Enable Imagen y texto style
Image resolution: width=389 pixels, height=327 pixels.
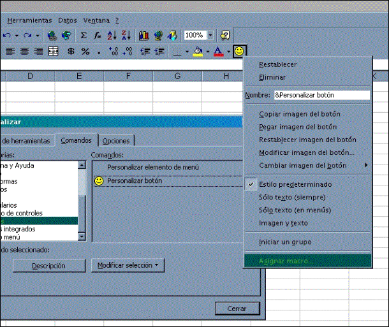pos(283,223)
